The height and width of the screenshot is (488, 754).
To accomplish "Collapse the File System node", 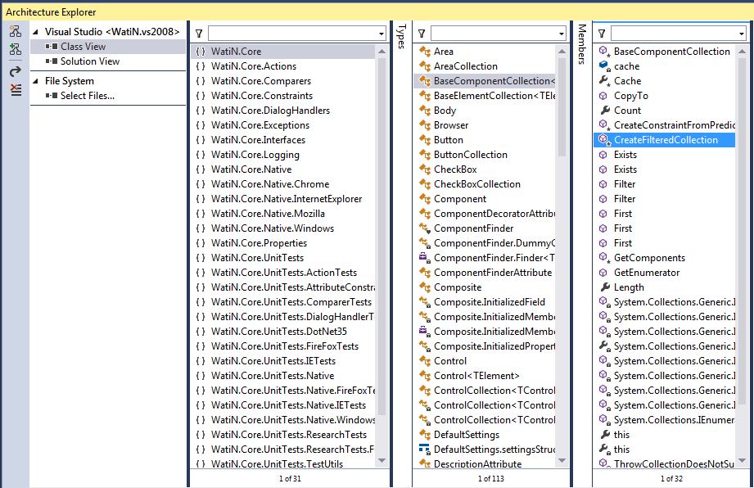I will click(35, 81).
